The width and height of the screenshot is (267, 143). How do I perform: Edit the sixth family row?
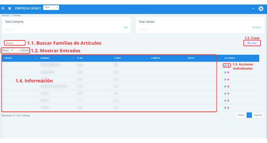click(x=225, y=101)
